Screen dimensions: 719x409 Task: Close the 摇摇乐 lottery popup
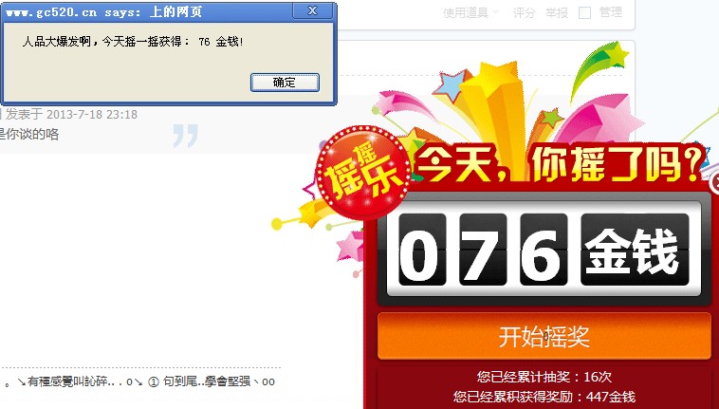tap(715, 183)
